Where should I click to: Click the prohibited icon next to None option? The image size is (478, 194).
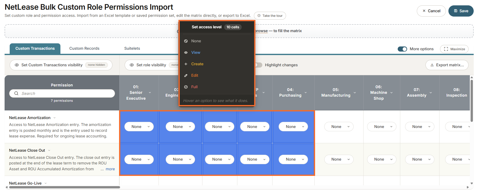[x=186, y=41]
